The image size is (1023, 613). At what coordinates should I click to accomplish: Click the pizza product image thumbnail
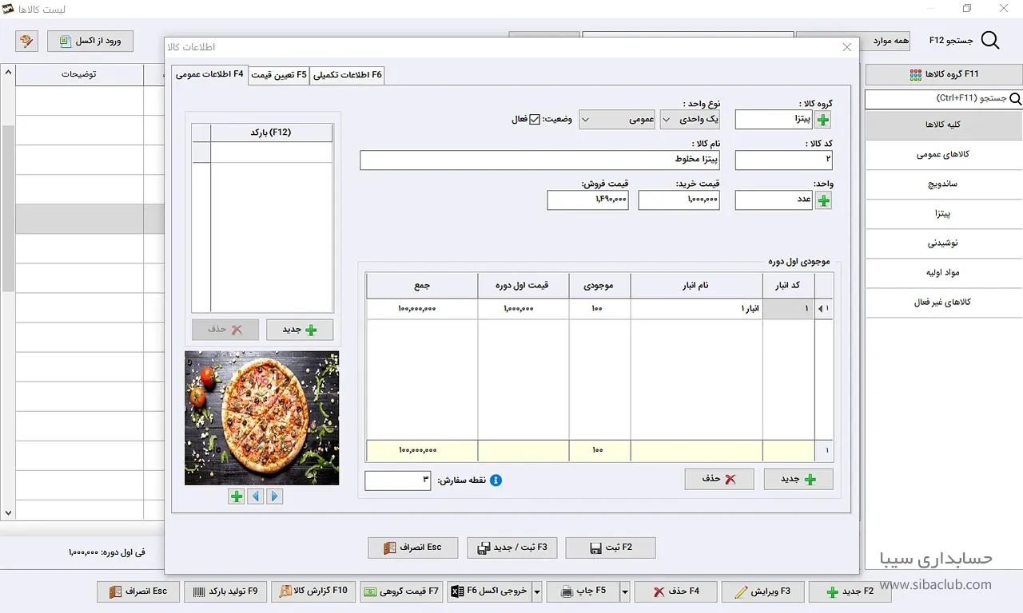[x=262, y=417]
